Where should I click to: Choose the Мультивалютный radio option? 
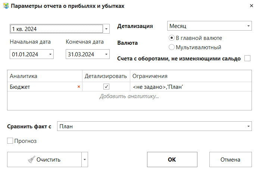(172, 47)
